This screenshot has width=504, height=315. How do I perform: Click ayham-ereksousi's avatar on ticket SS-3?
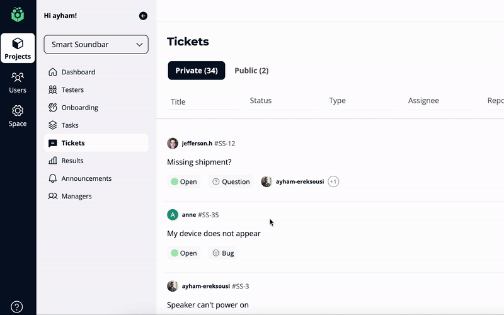click(173, 286)
